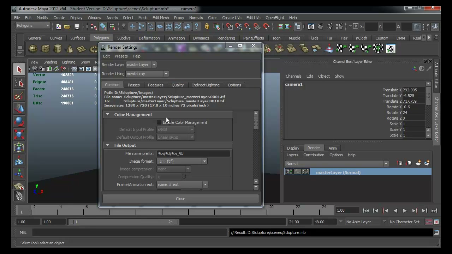Select the Rendering shelf tab
Viewport: 452px width, 254px height.
[x=226, y=38]
